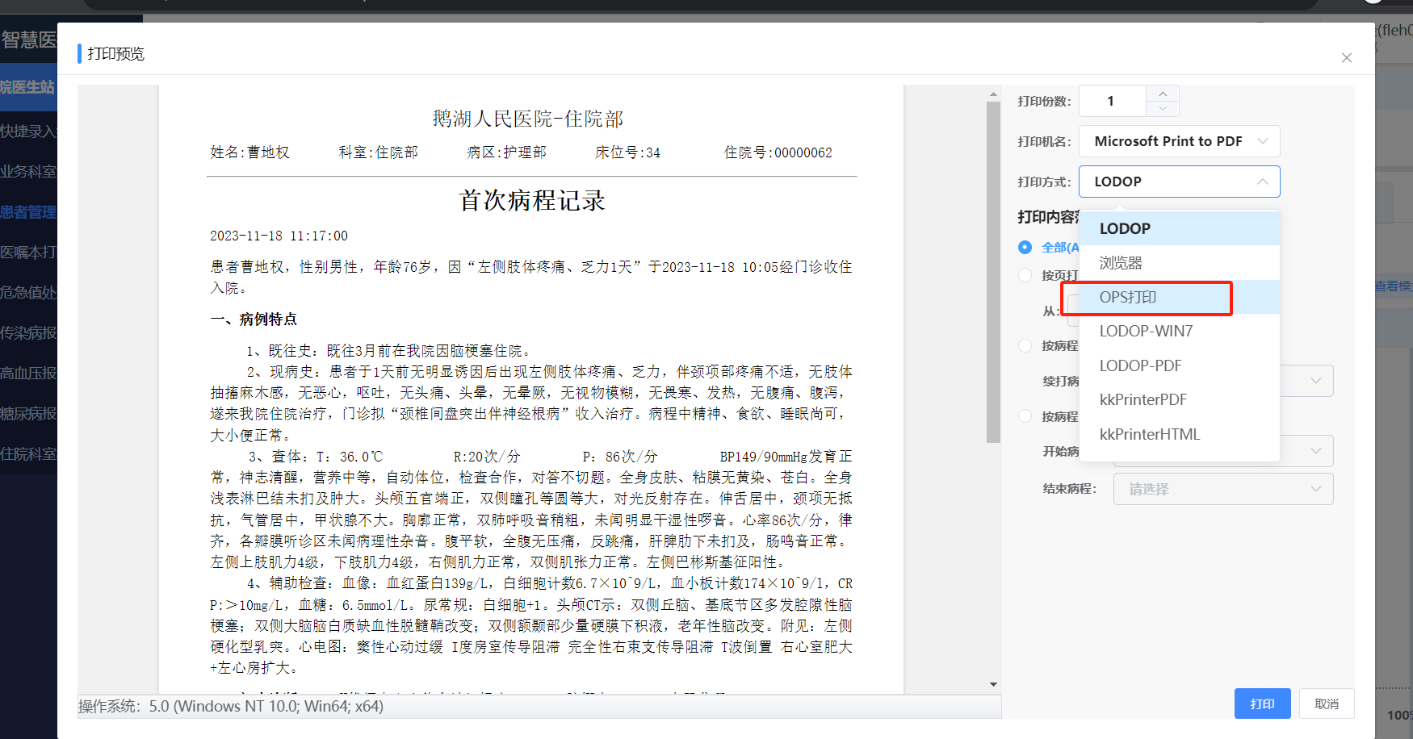The image size is (1413, 739).
Task: Choose 浏览器 from the print method list
Action: click(x=1121, y=263)
